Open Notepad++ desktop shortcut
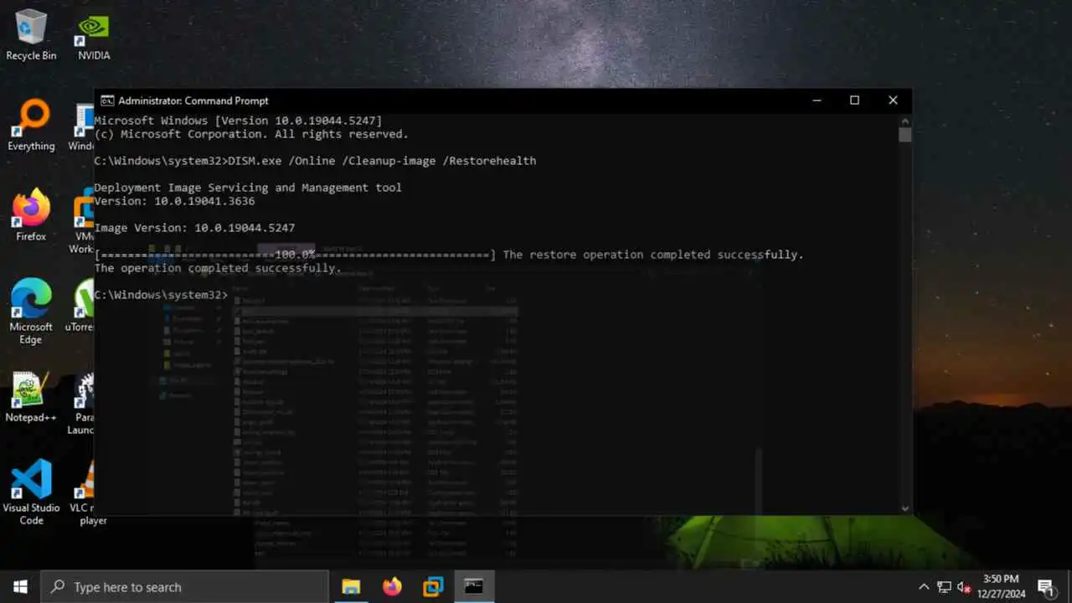Viewport: 1072px width, 603px height. point(31,397)
